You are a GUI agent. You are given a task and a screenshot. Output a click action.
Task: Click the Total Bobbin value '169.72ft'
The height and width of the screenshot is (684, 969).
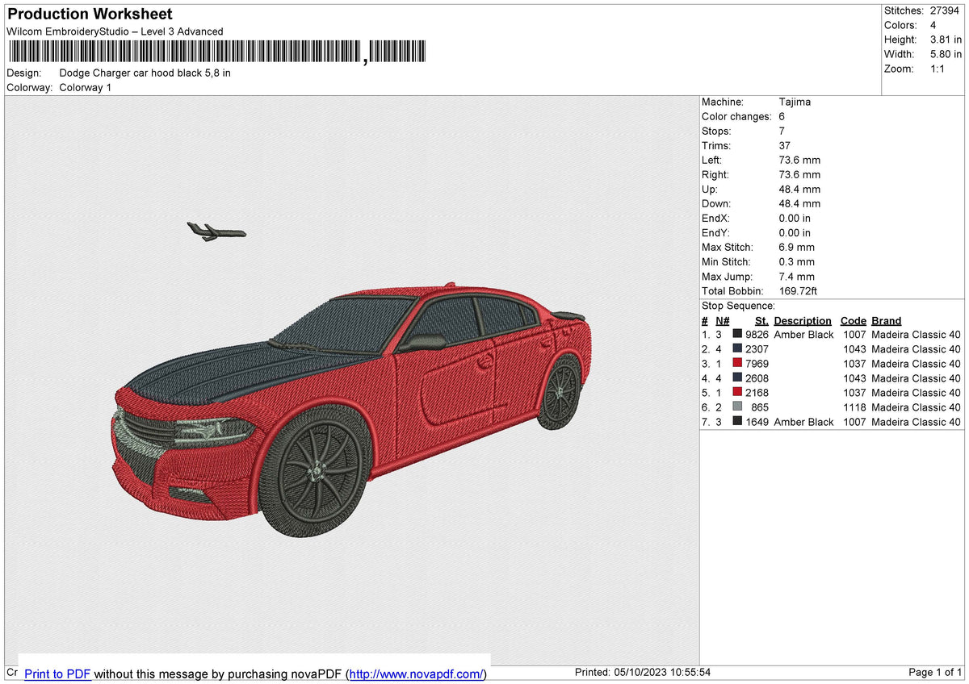pos(799,290)
